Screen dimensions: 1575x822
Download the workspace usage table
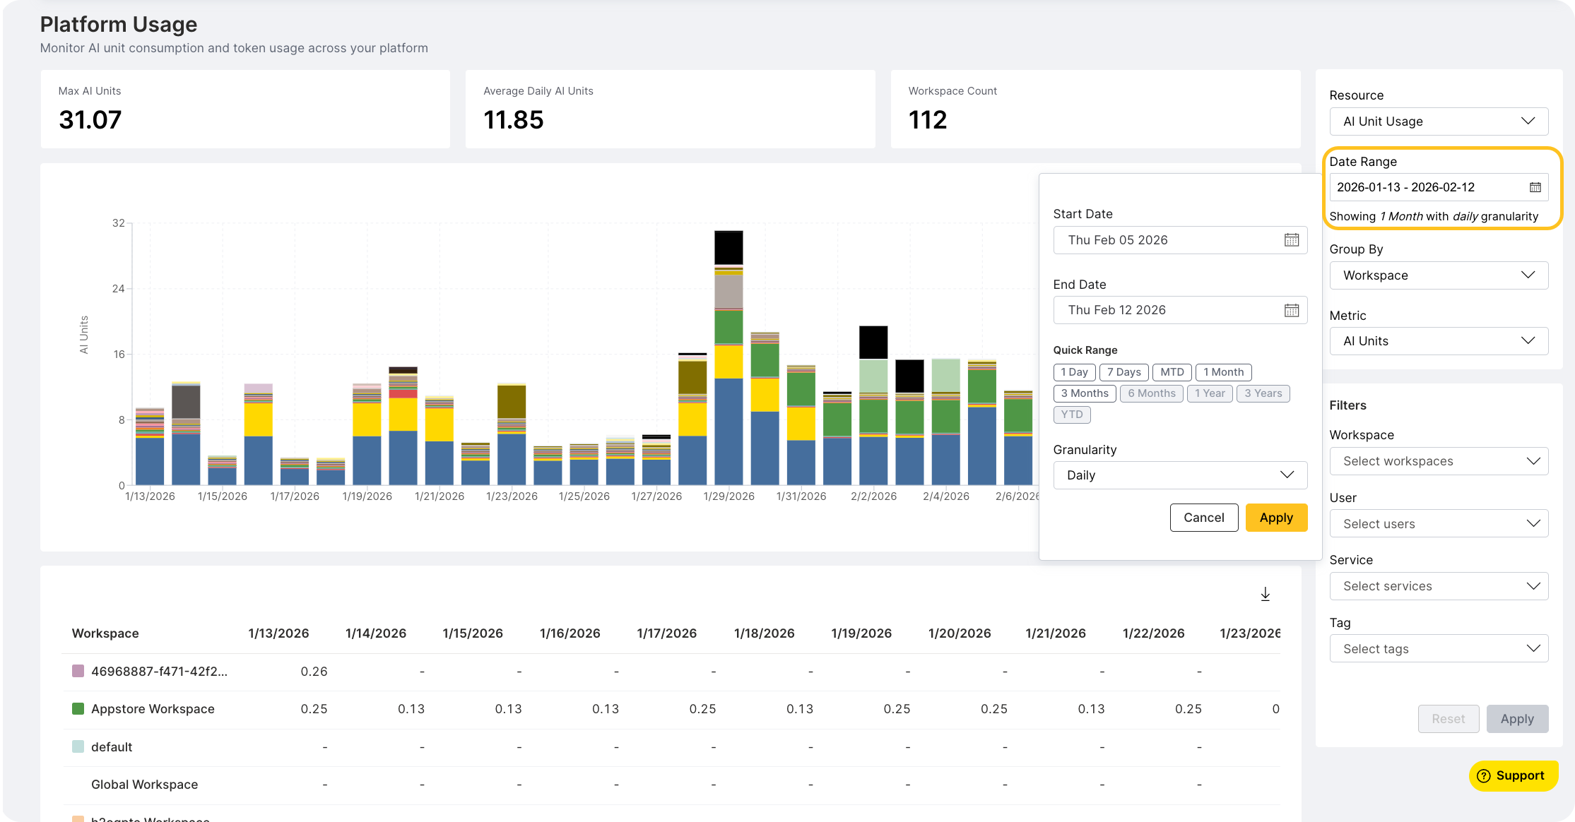[1265, 594]
